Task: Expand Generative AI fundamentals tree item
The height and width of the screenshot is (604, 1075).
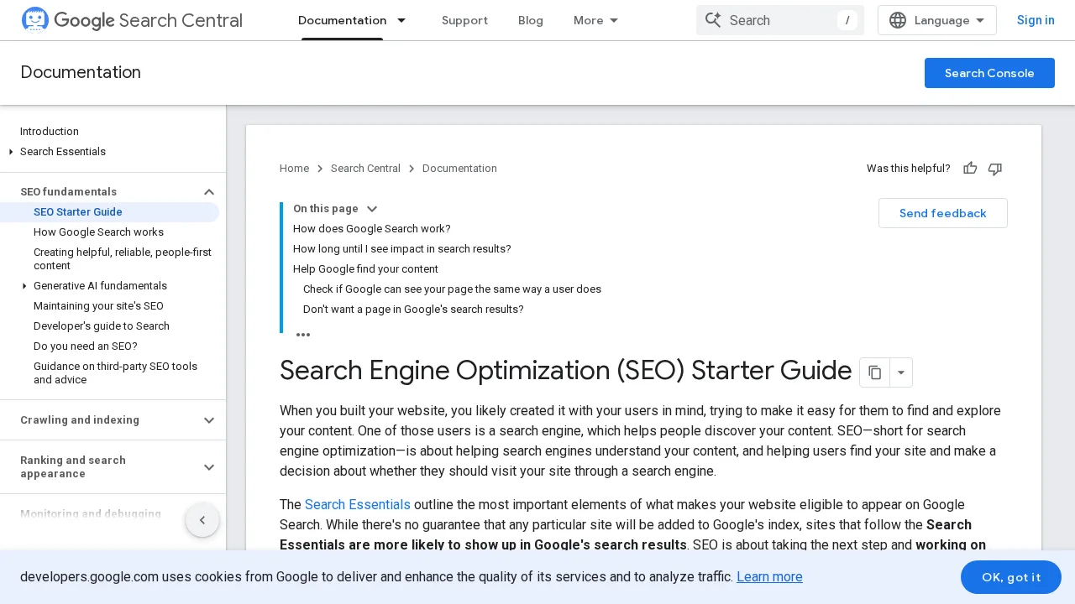Action: pyautogui.click(x=24, y=286)
